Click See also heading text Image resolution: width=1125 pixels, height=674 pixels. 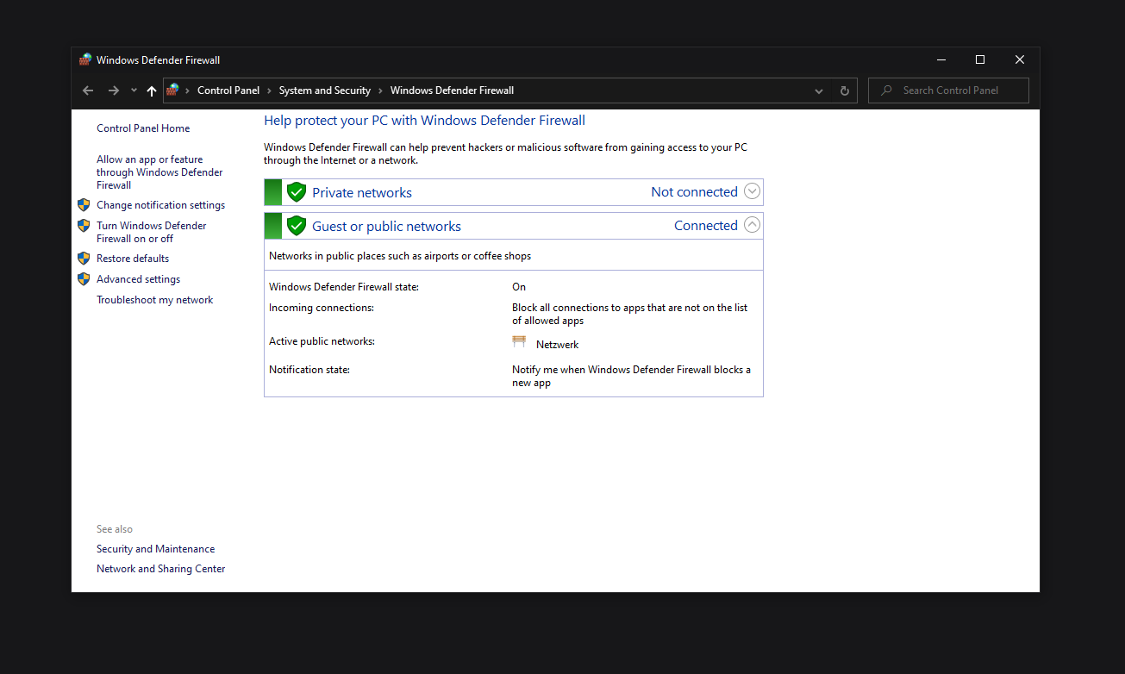115,529
